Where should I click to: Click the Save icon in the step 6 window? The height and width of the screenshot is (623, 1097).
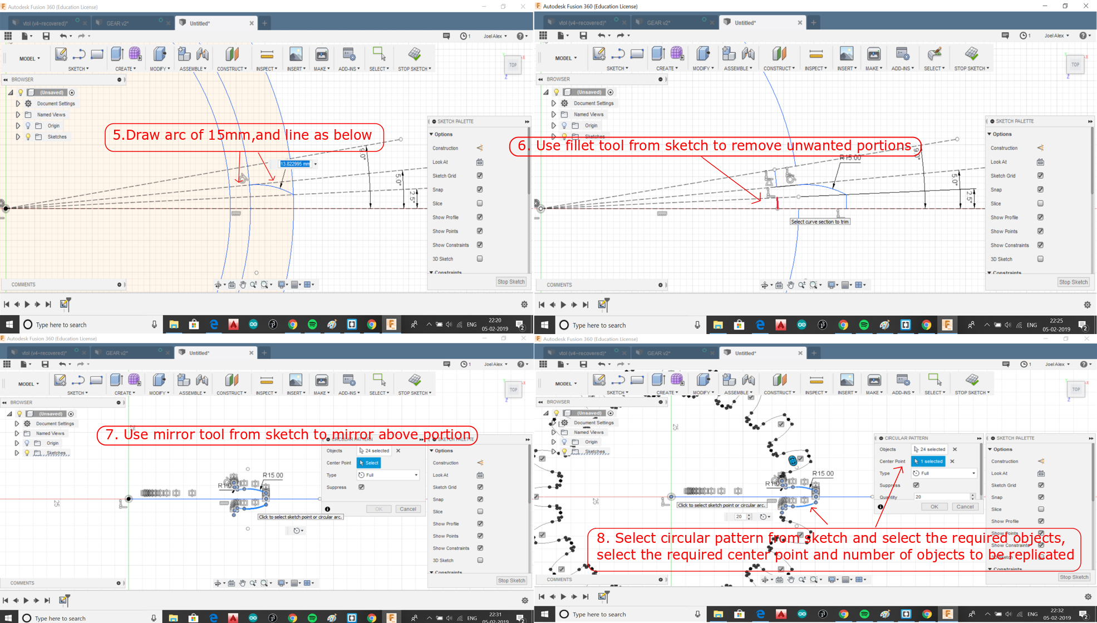tap(583, 36)
